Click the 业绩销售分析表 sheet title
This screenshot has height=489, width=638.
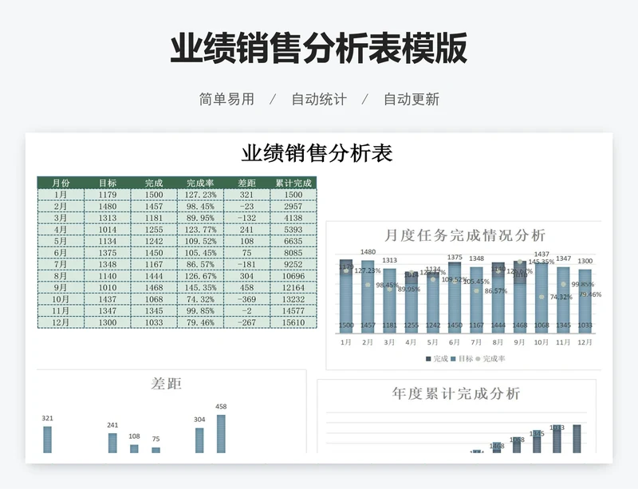[x=317, y=153]
